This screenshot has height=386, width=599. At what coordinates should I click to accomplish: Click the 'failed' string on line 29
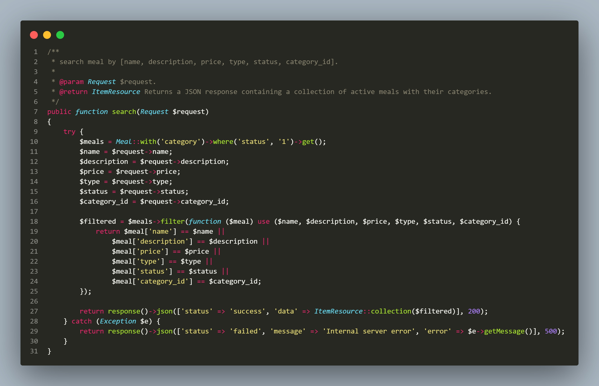click(245, 331)
